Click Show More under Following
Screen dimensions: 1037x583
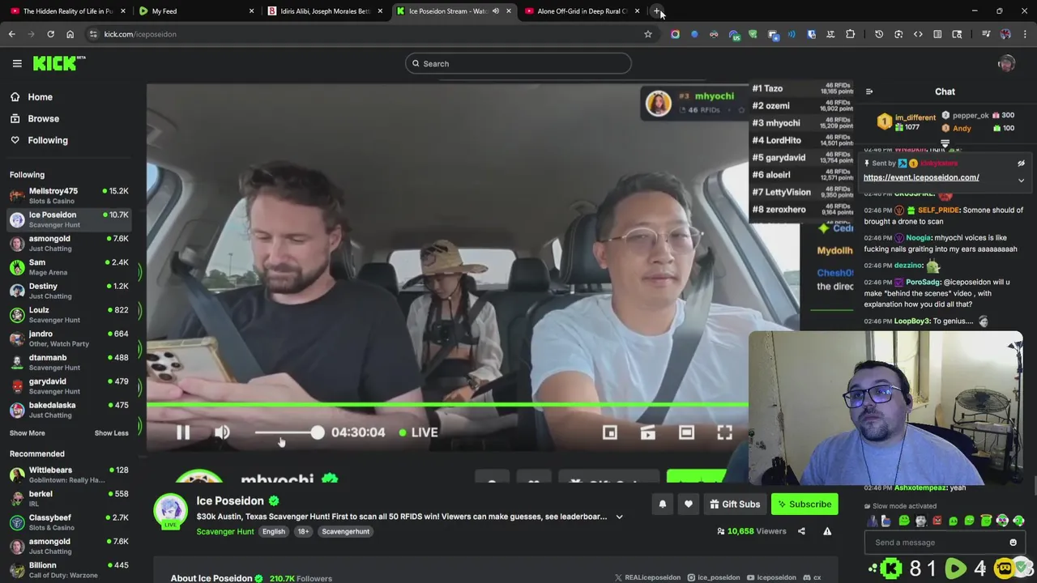point(28,433)
